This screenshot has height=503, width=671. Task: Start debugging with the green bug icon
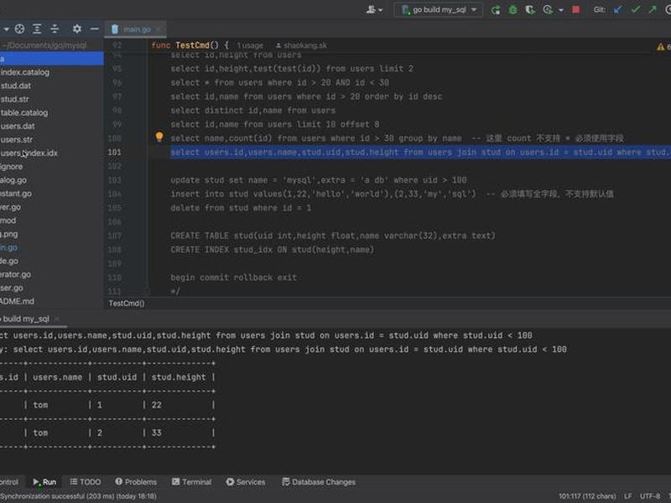click(x=512, y=9)
